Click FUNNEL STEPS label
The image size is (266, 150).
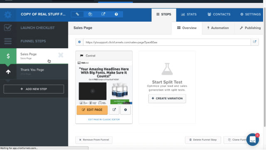[33, 41]
